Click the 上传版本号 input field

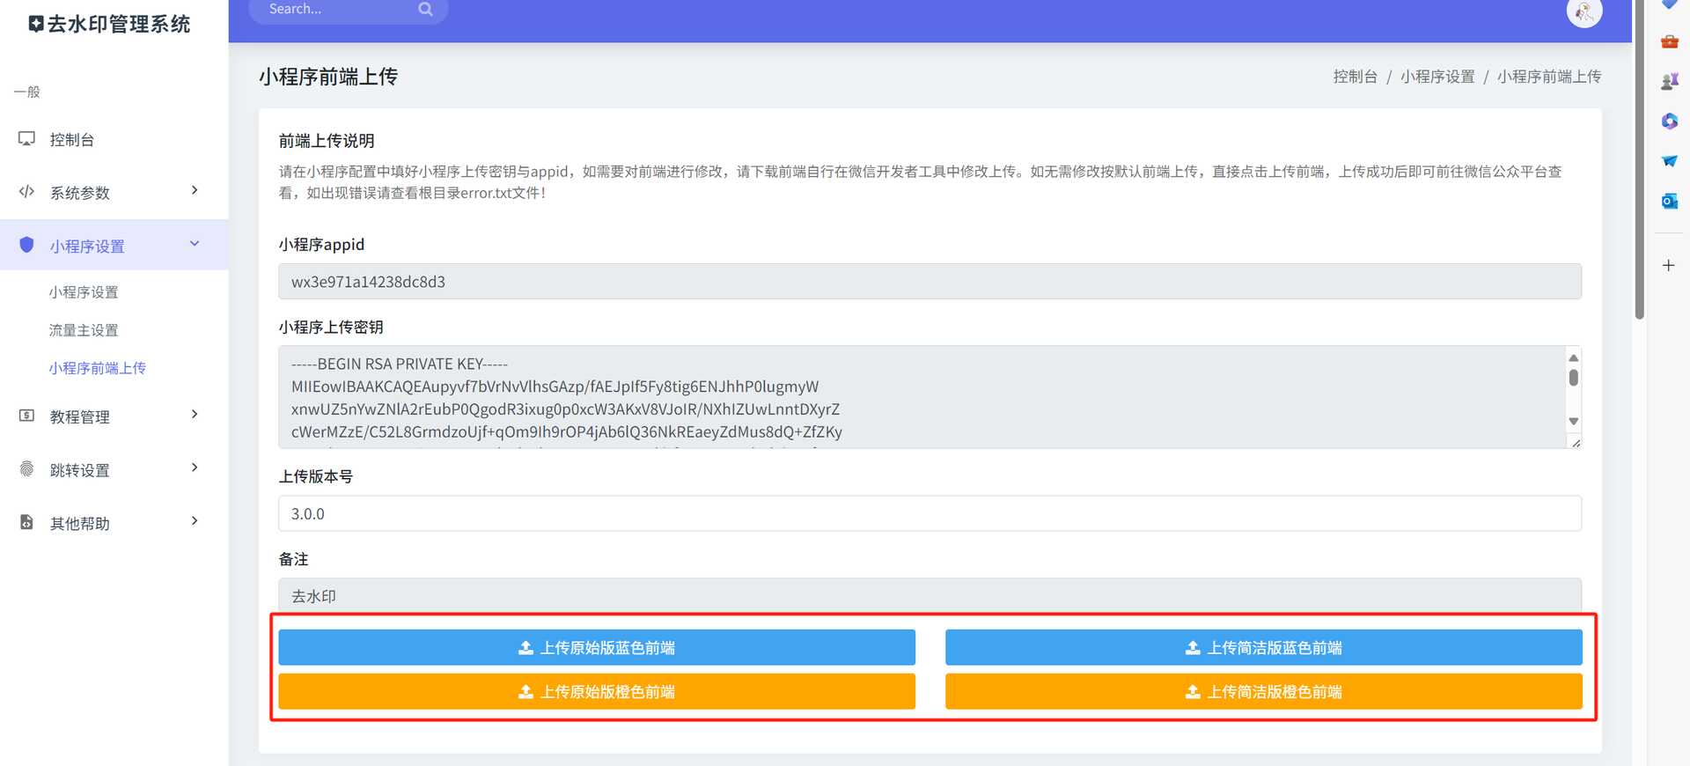[x=929, y=513]
